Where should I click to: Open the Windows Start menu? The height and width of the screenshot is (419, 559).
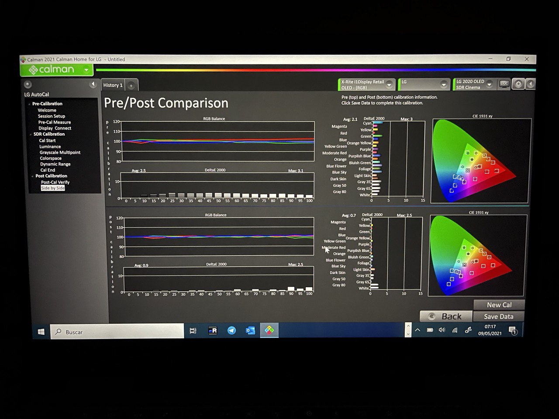coord(41,332)
